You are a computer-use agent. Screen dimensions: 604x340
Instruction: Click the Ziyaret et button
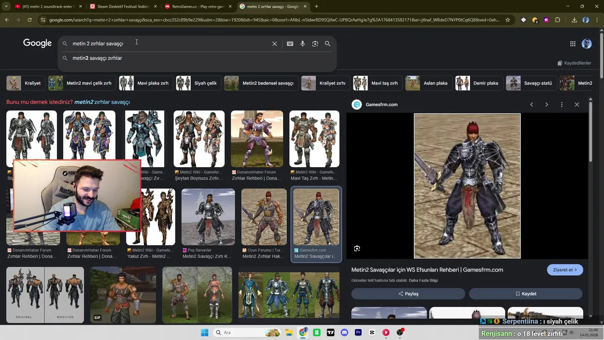click(565, 270)
